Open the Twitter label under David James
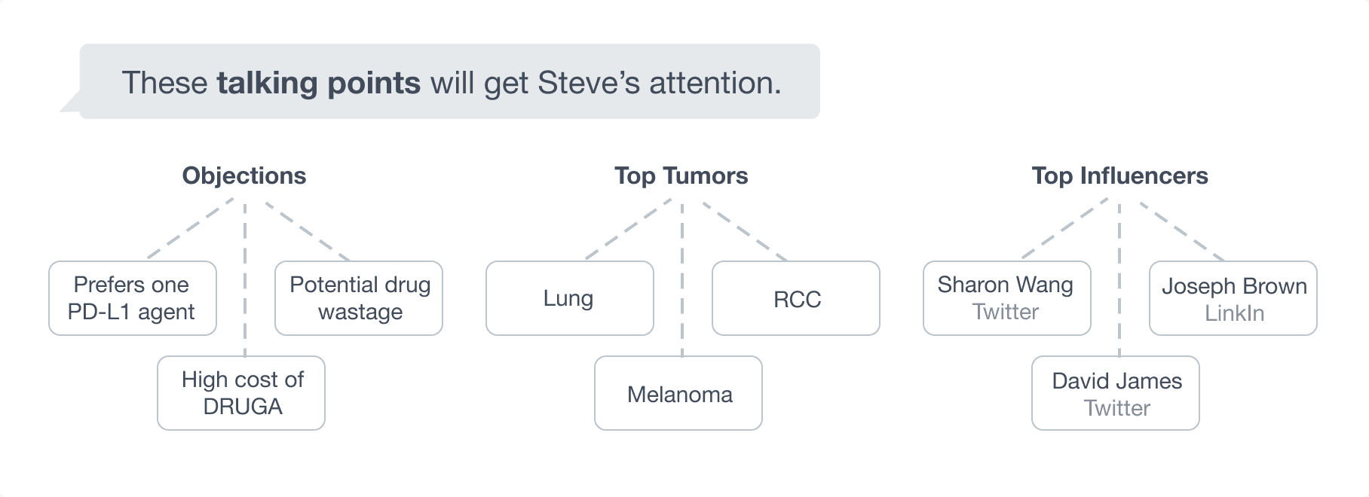This screenshot has height=497, width=1369. [x=1116, y=408]
